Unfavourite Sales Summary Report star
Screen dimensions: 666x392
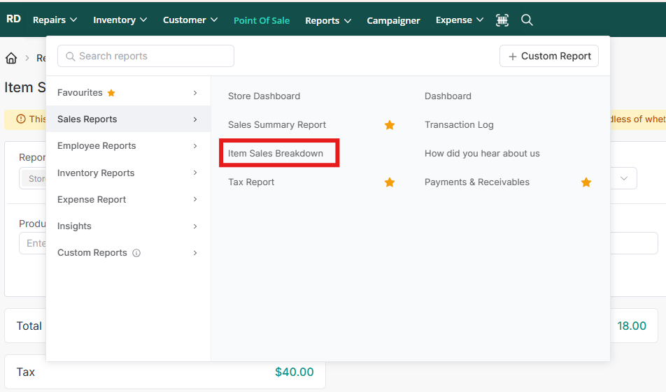[390, 124]
